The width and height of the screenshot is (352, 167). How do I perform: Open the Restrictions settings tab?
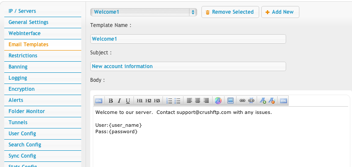coord(43,56)
